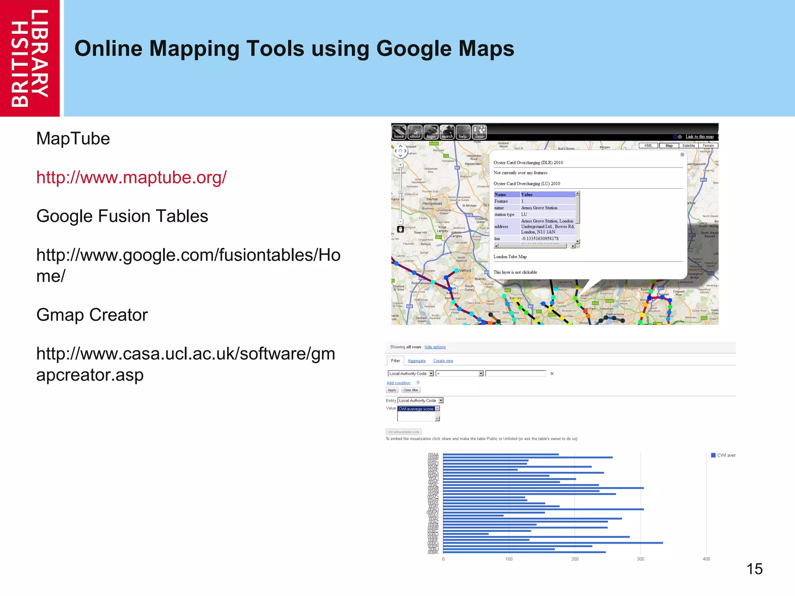
Task: Open the Create view tab
Action: pyautogui.click(x=443, y=361)
